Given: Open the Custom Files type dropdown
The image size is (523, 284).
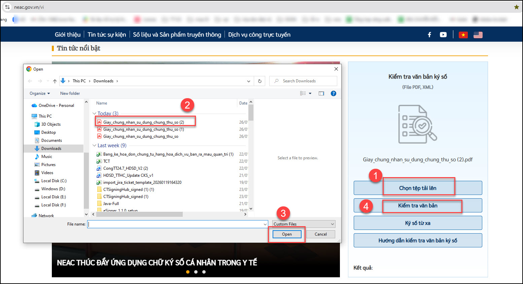Looking at the screenshot, I should pyautogui.click(x=304, y=224).
